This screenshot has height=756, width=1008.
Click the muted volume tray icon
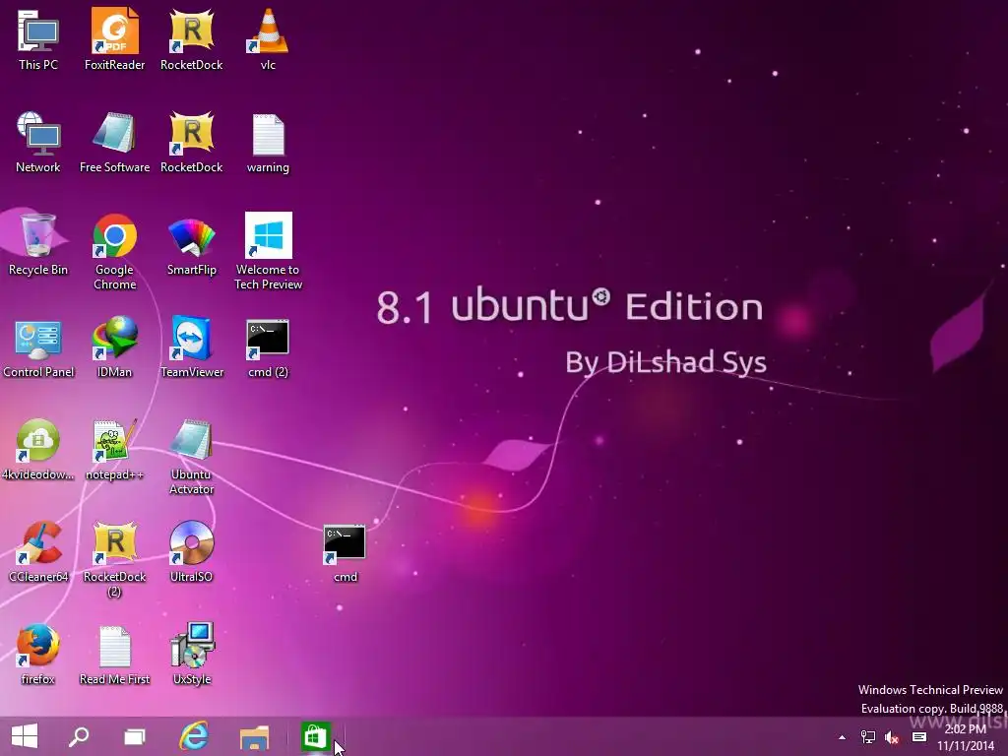[x=892, y=737]
